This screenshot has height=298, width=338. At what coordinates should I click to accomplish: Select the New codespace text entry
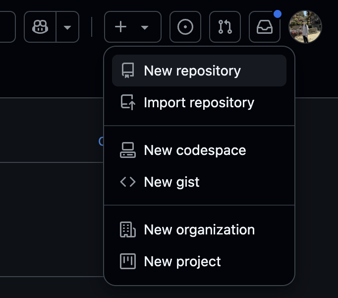(x=195, y=150)
